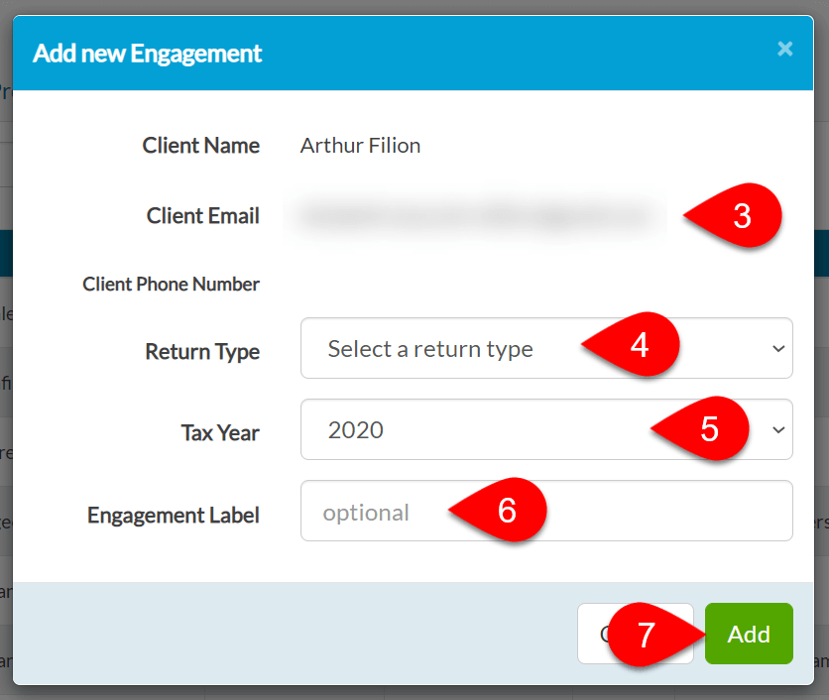The image size is (829, 700).
Task: Open the Return Type dropdown
Action: point(546,348)
